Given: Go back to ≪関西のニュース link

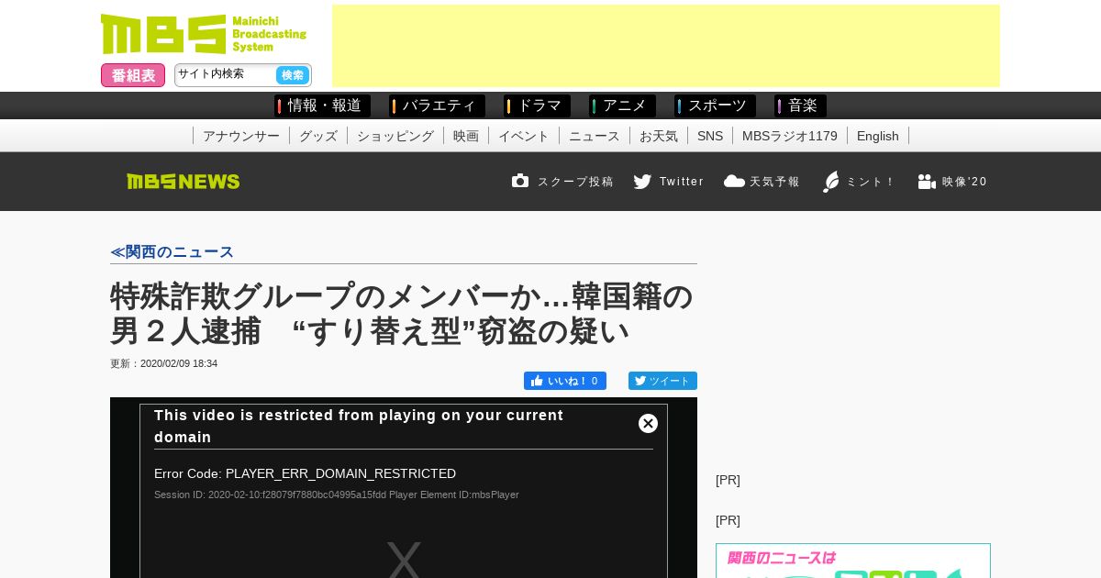Looking at the screenshot, I should [x=172, y=251].
